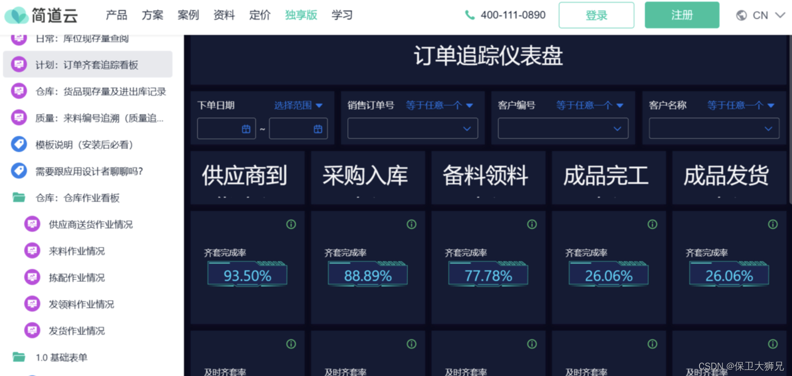Click icon for 发领料作业情况
792x376 pixels.
point(32,304)
